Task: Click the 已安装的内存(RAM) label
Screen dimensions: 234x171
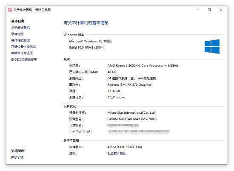Action: (x=83, y=72)
